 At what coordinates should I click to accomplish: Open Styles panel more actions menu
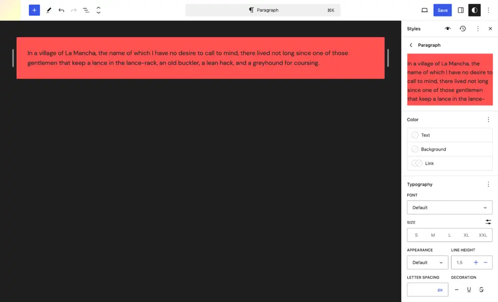478,29
